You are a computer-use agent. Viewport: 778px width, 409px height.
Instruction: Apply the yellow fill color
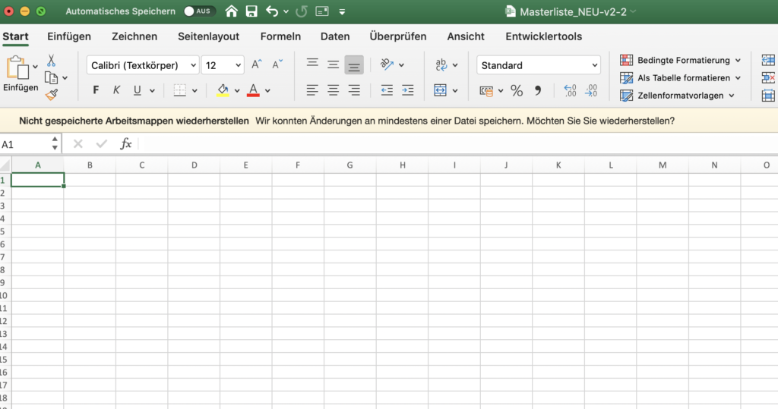[223, 90]
